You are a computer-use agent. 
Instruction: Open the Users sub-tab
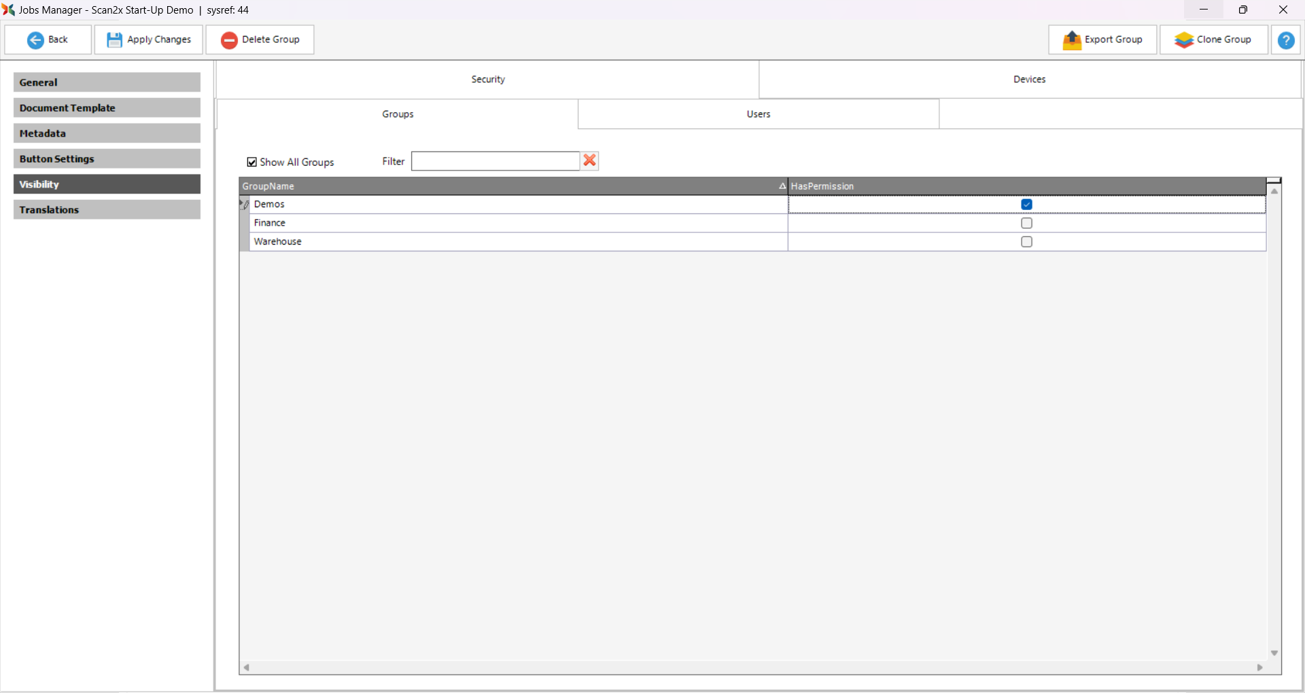coord(758,114)
